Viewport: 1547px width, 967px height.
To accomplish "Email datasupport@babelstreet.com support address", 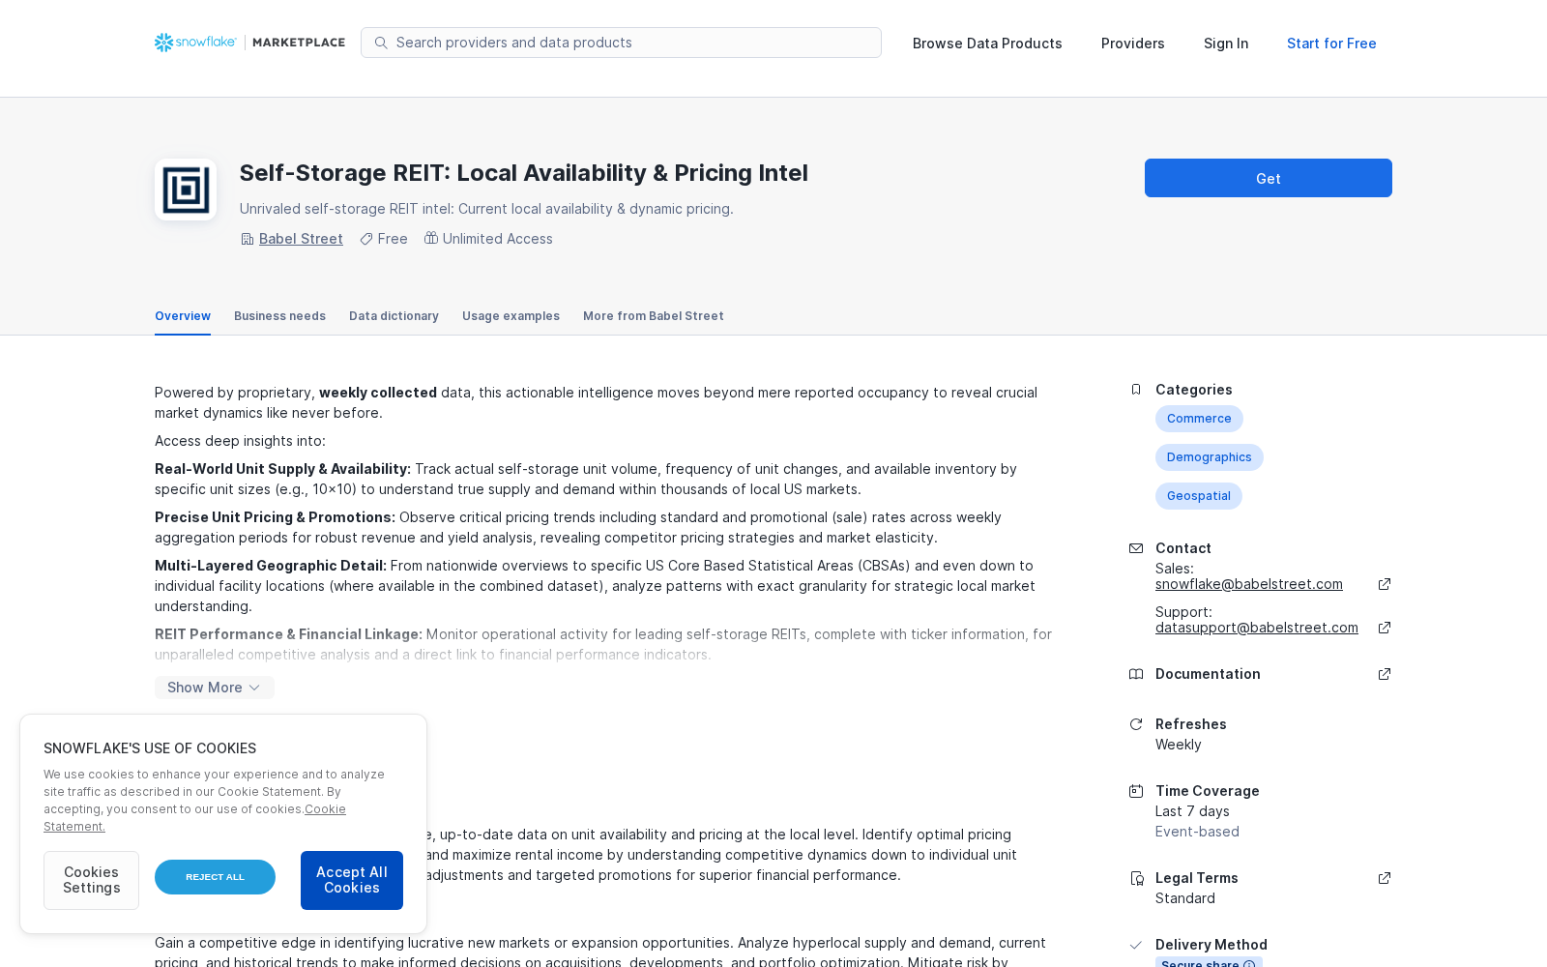I will [1257, 628].
